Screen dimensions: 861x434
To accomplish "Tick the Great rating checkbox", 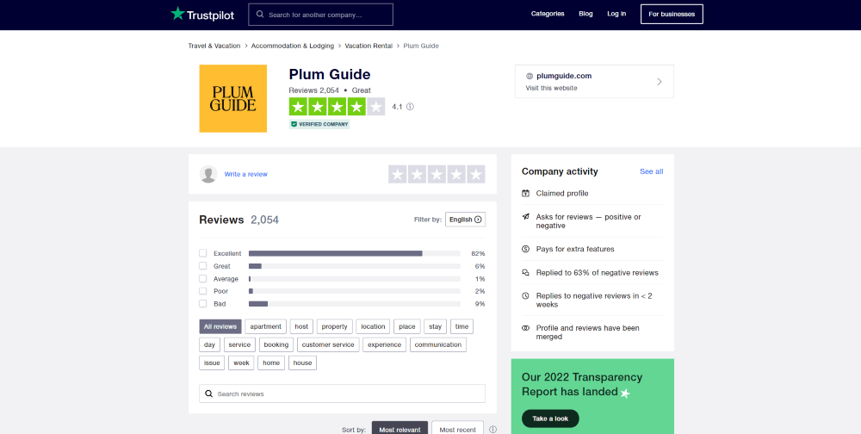I will pyautogui.click(x=203, y=266).
